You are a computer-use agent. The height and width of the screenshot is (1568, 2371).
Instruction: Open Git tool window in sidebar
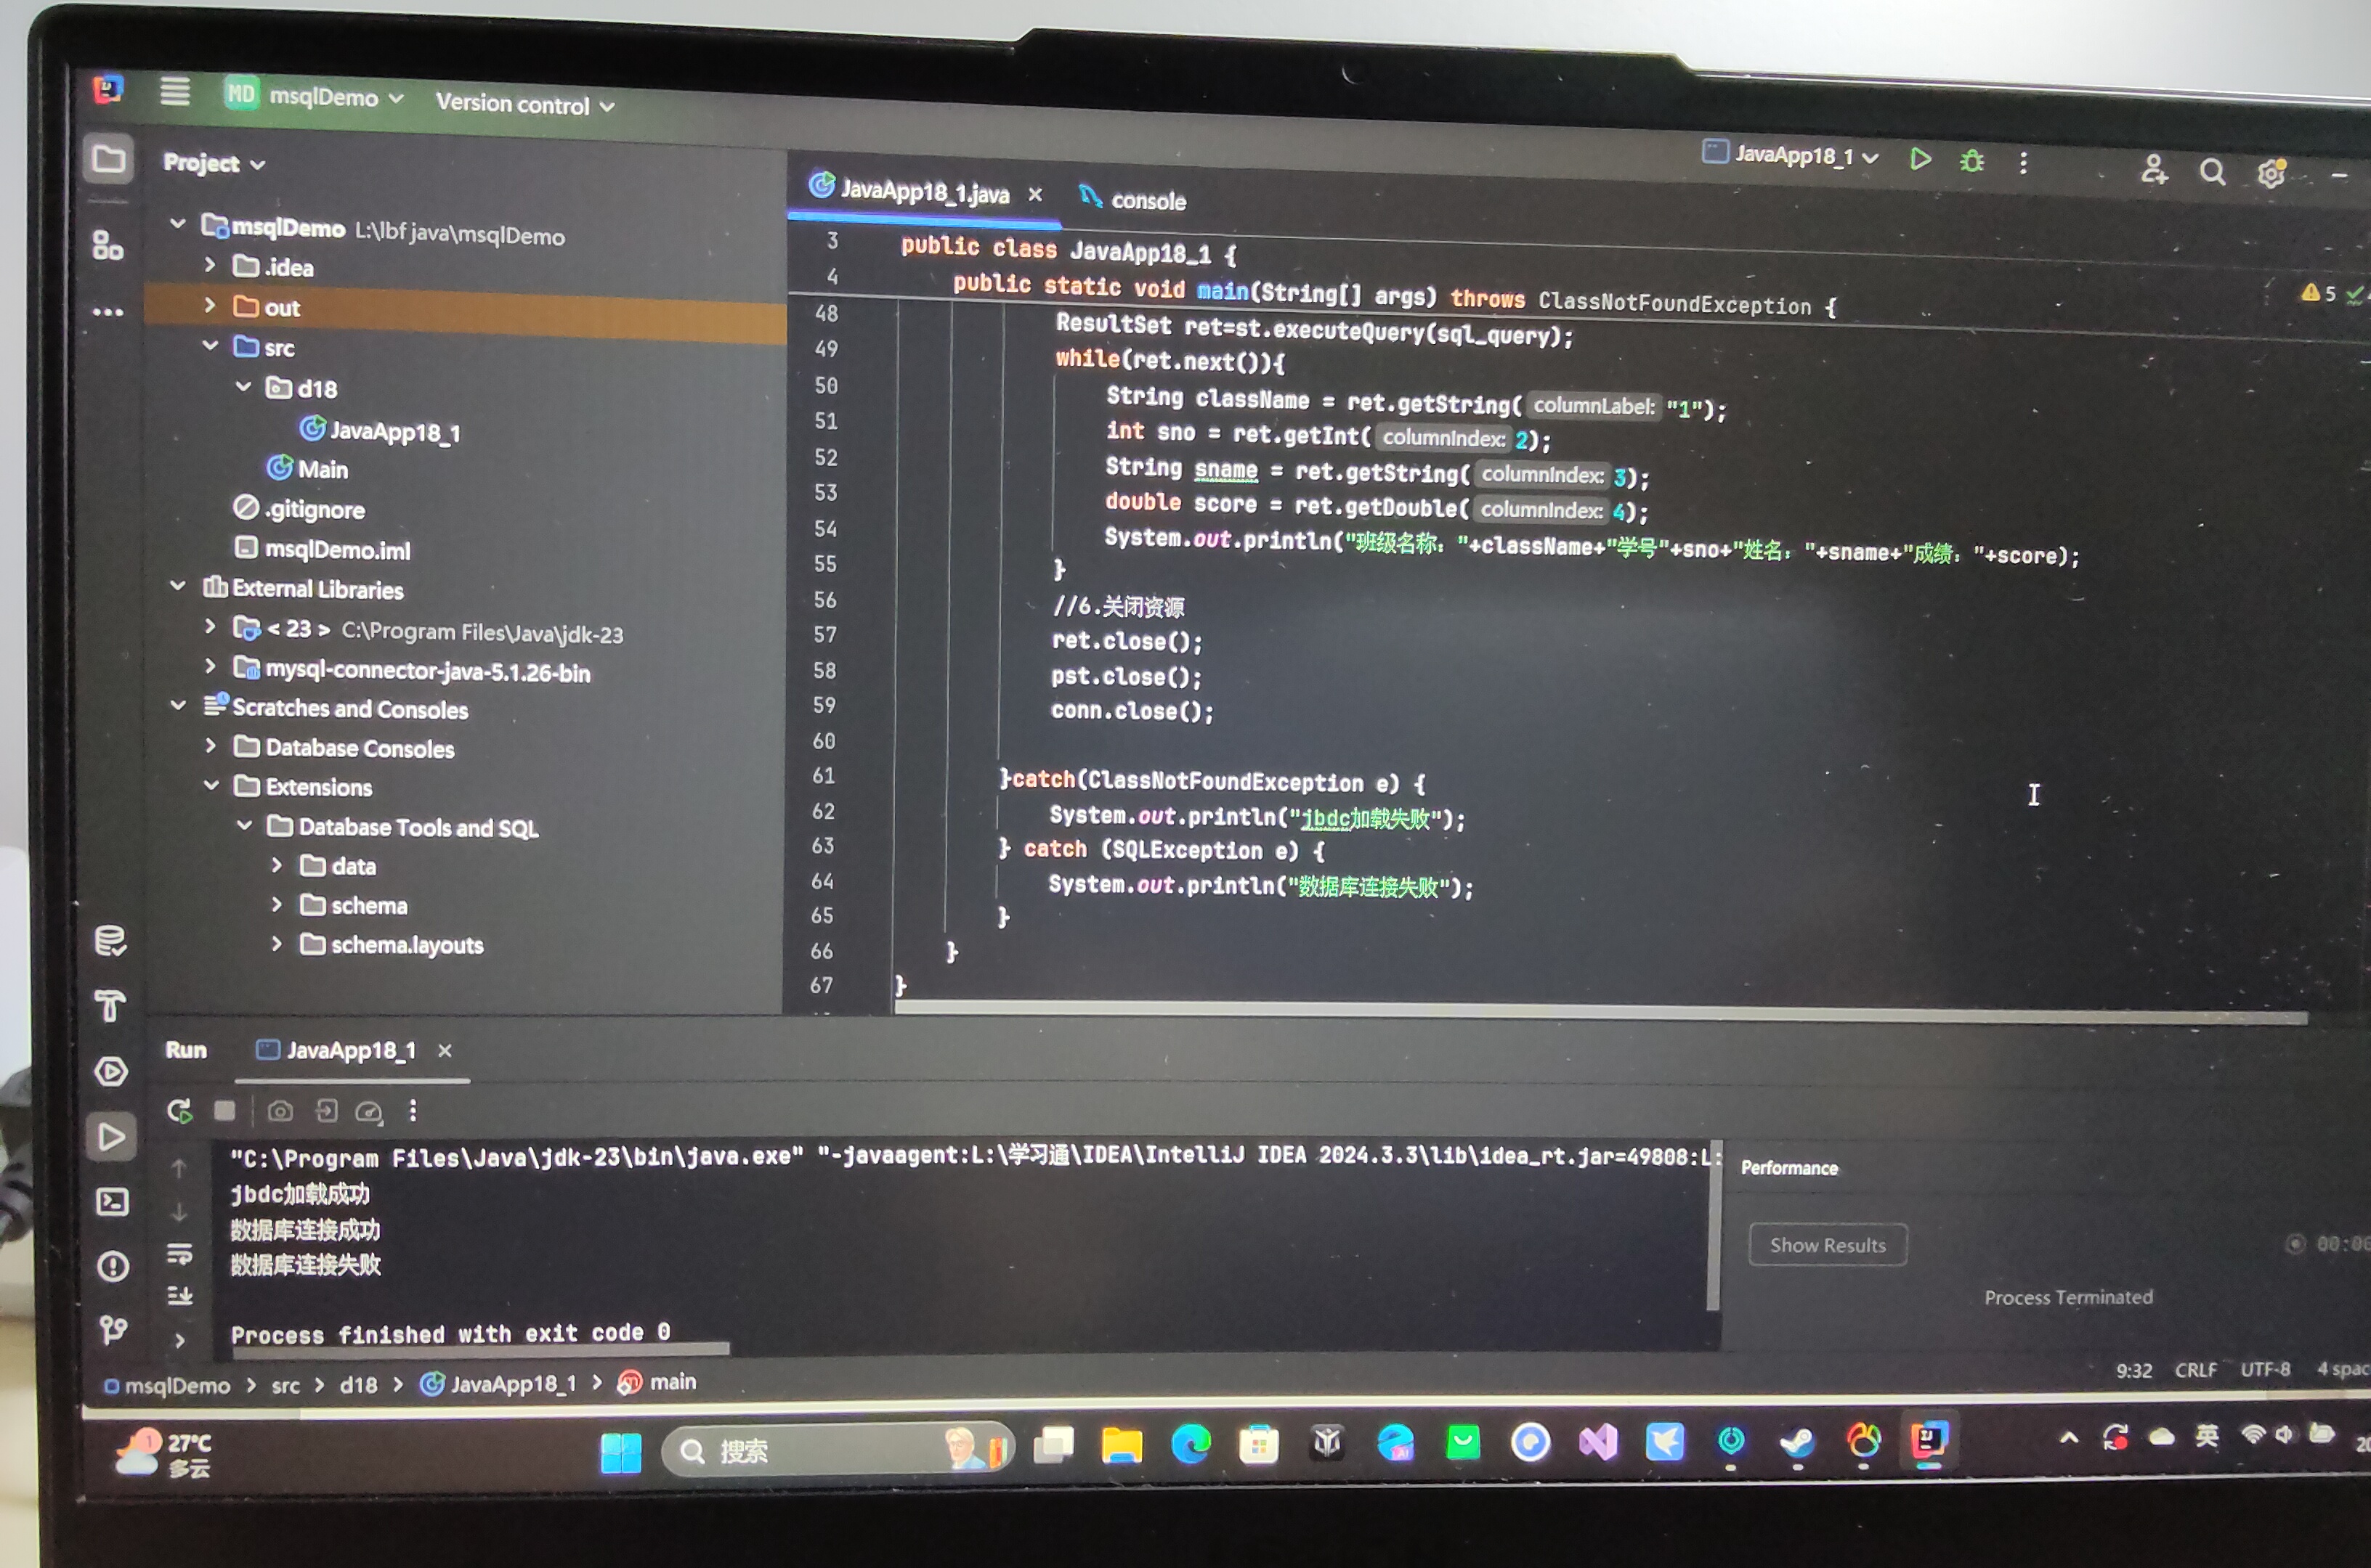tap(113, 1329)
